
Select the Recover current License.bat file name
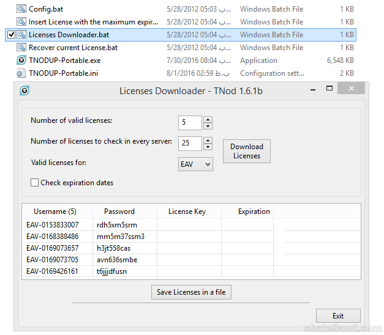click(73, 48)
